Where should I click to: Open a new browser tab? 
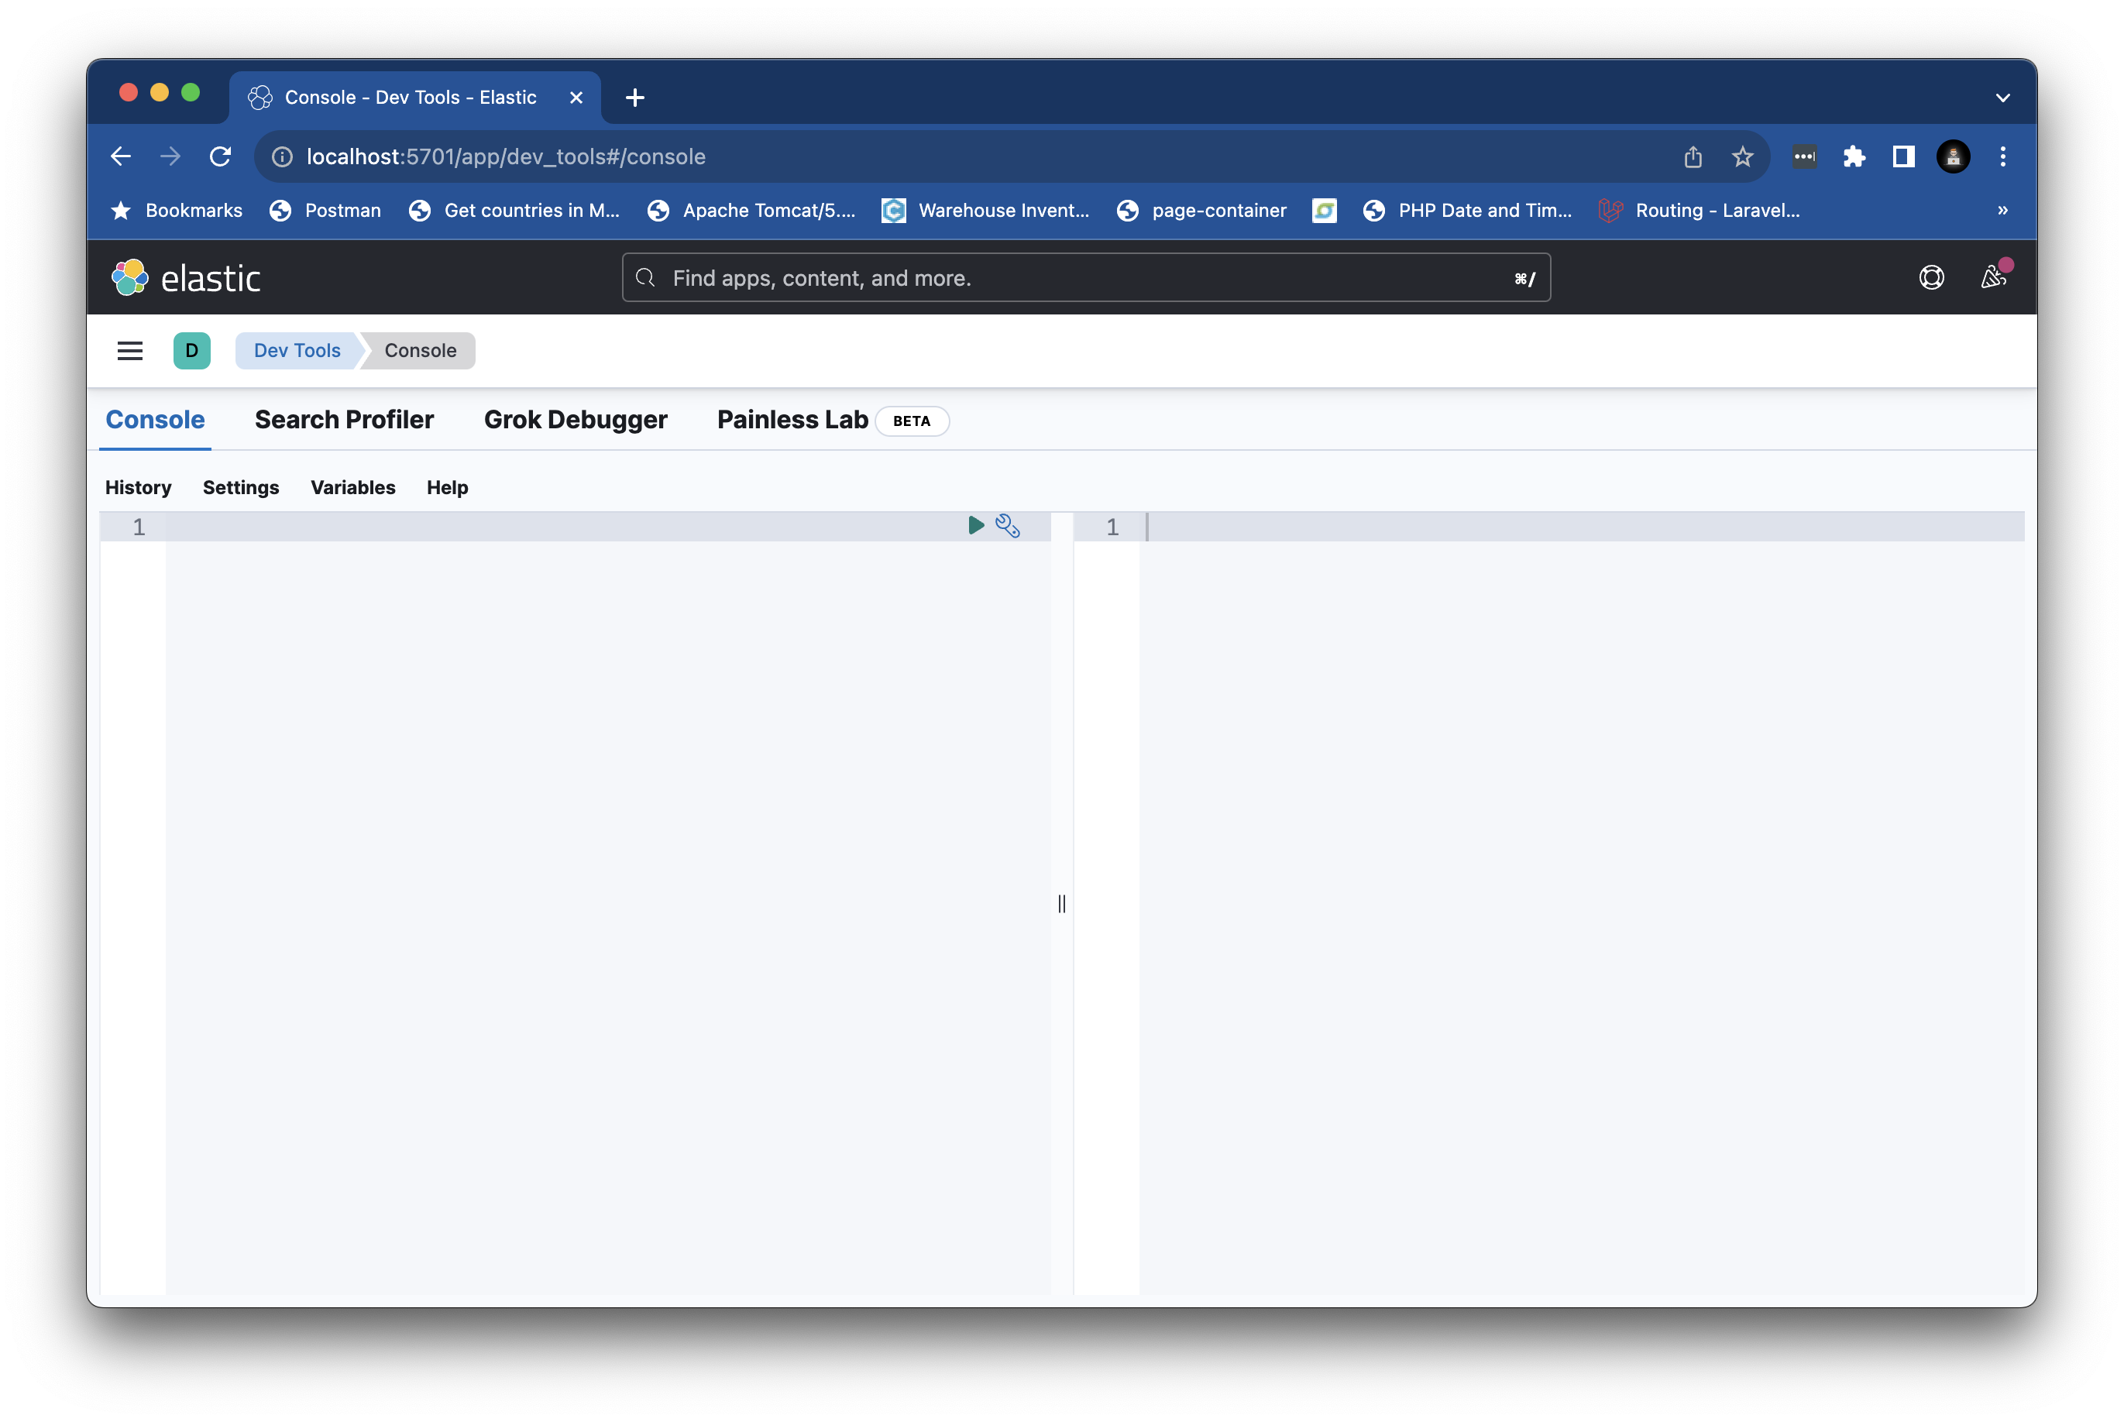click(636, 98)
